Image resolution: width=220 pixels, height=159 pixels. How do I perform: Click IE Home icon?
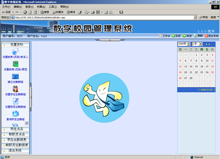click(35, 12)
